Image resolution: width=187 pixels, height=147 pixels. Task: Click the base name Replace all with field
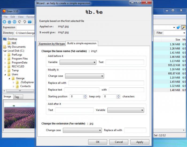point(106,83)
